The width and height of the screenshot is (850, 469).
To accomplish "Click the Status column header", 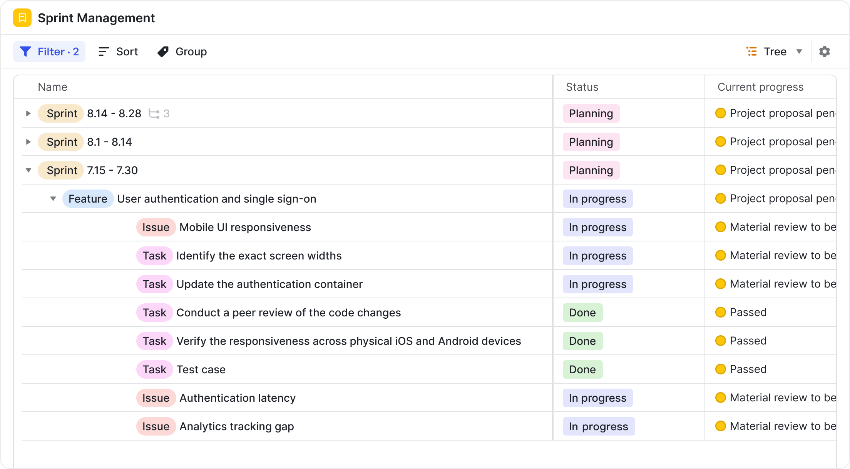I will (x=581, y=87).
